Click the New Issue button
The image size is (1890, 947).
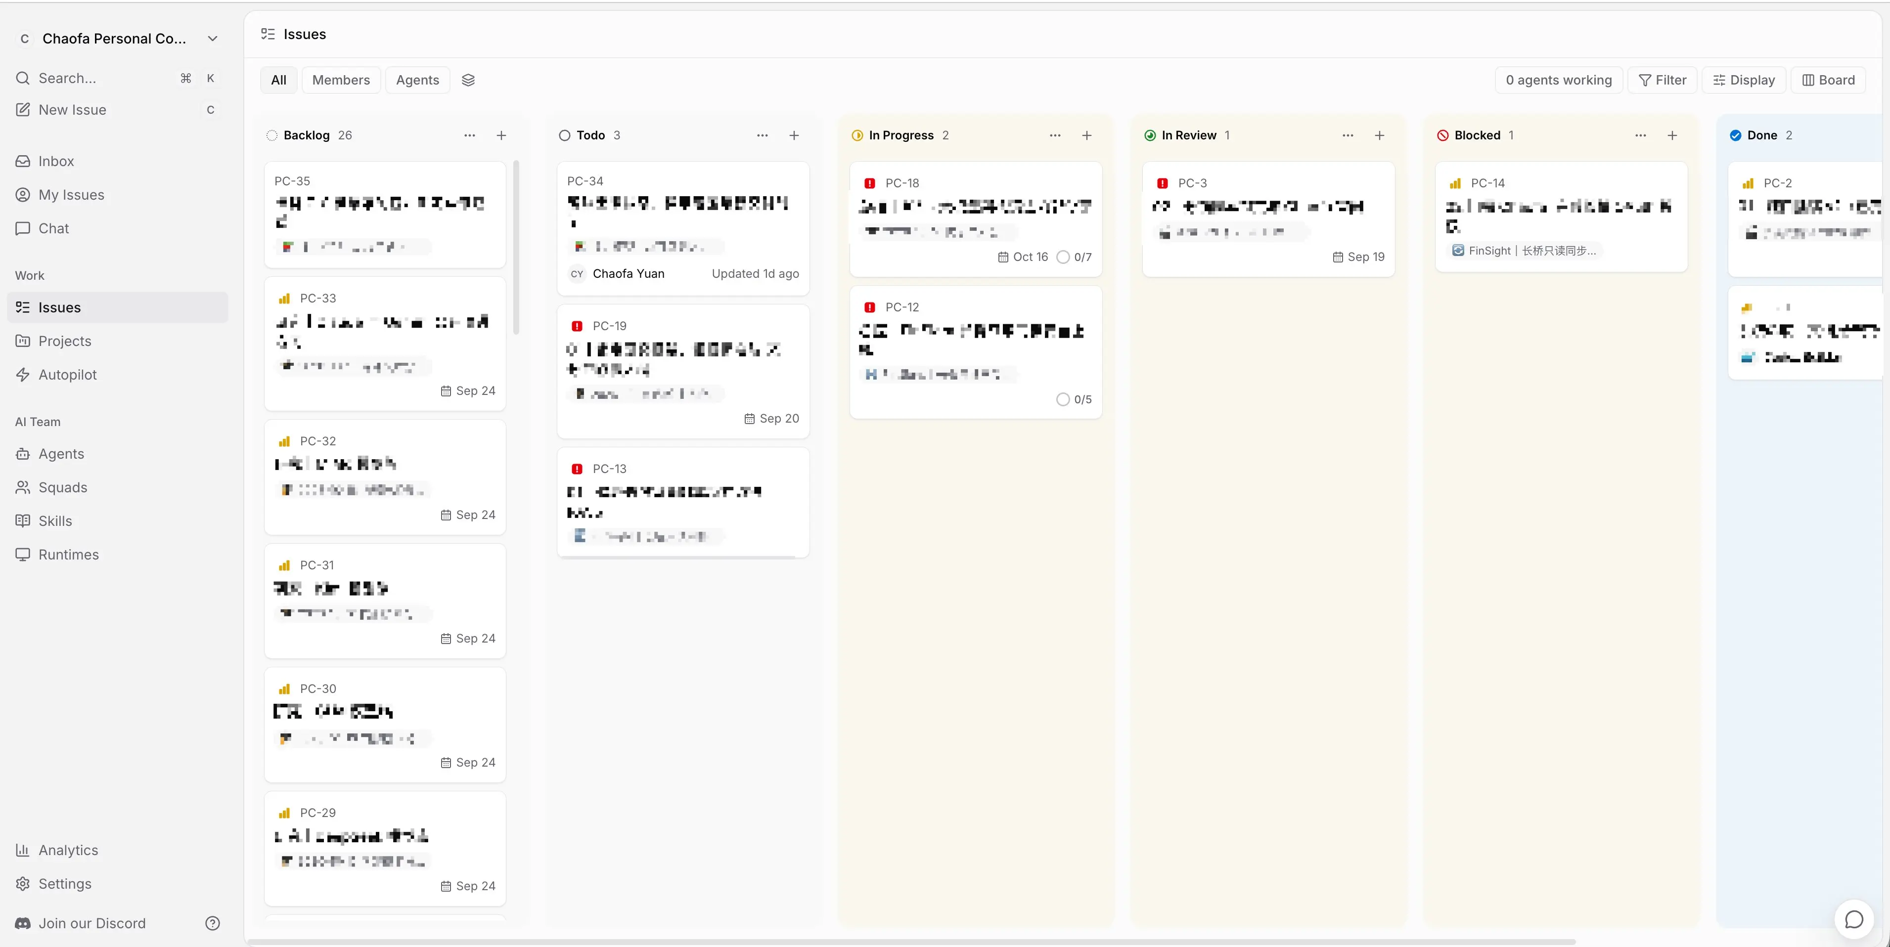tap(117, 110)
